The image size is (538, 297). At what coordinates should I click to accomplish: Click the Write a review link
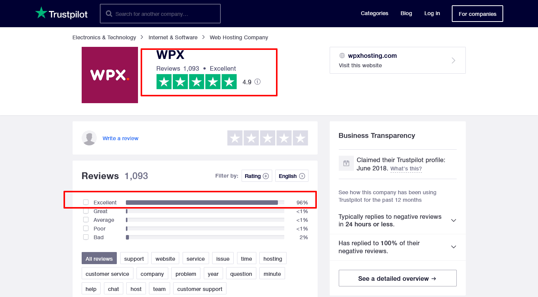coord(121,138)
